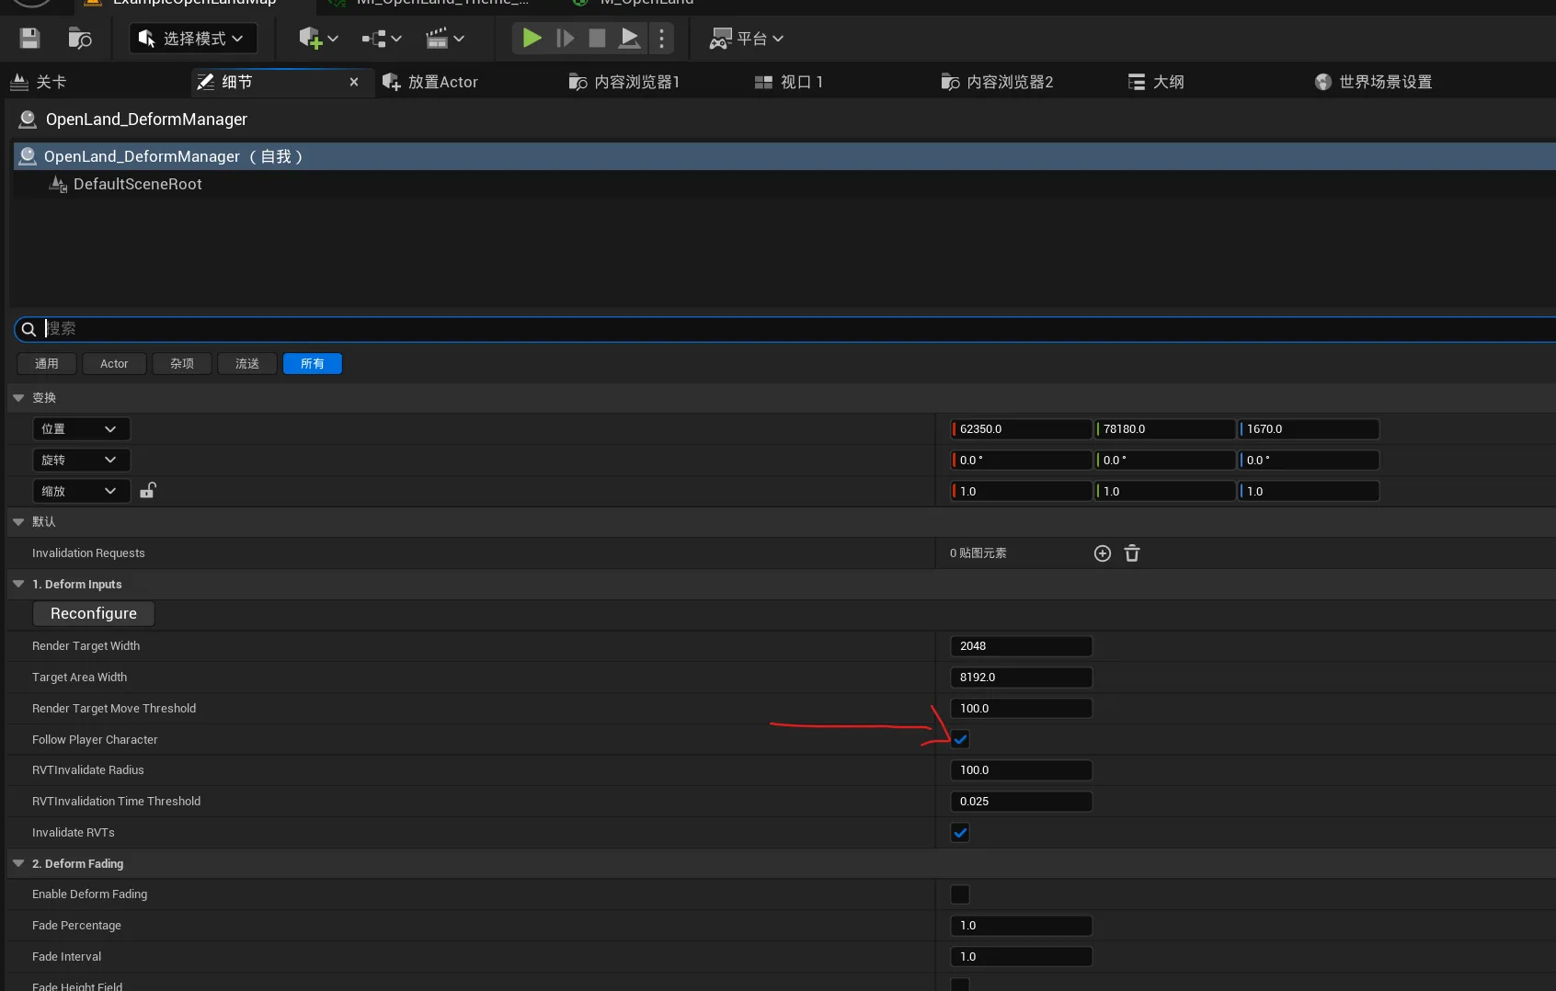The width and height of the screenshot is (1556, 991).
Task: Switch to the 大纲 outliner tab
Action: click(x=1156, y=82)
